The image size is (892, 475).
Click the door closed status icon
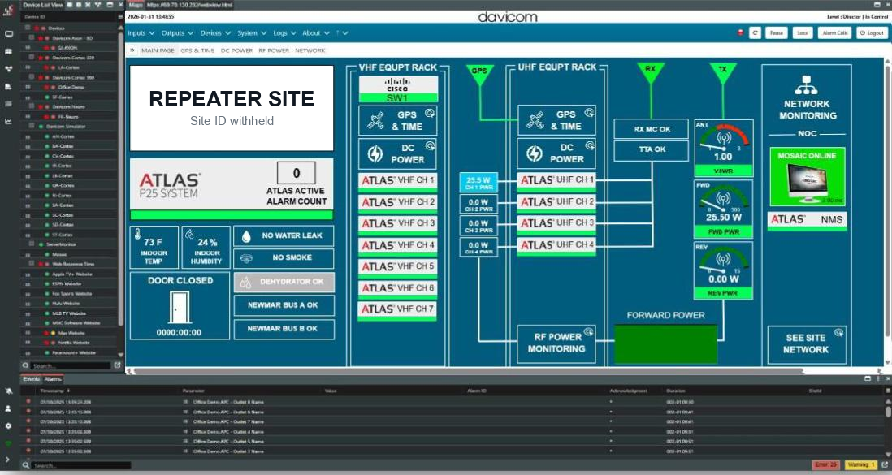(x=180, y=307)
